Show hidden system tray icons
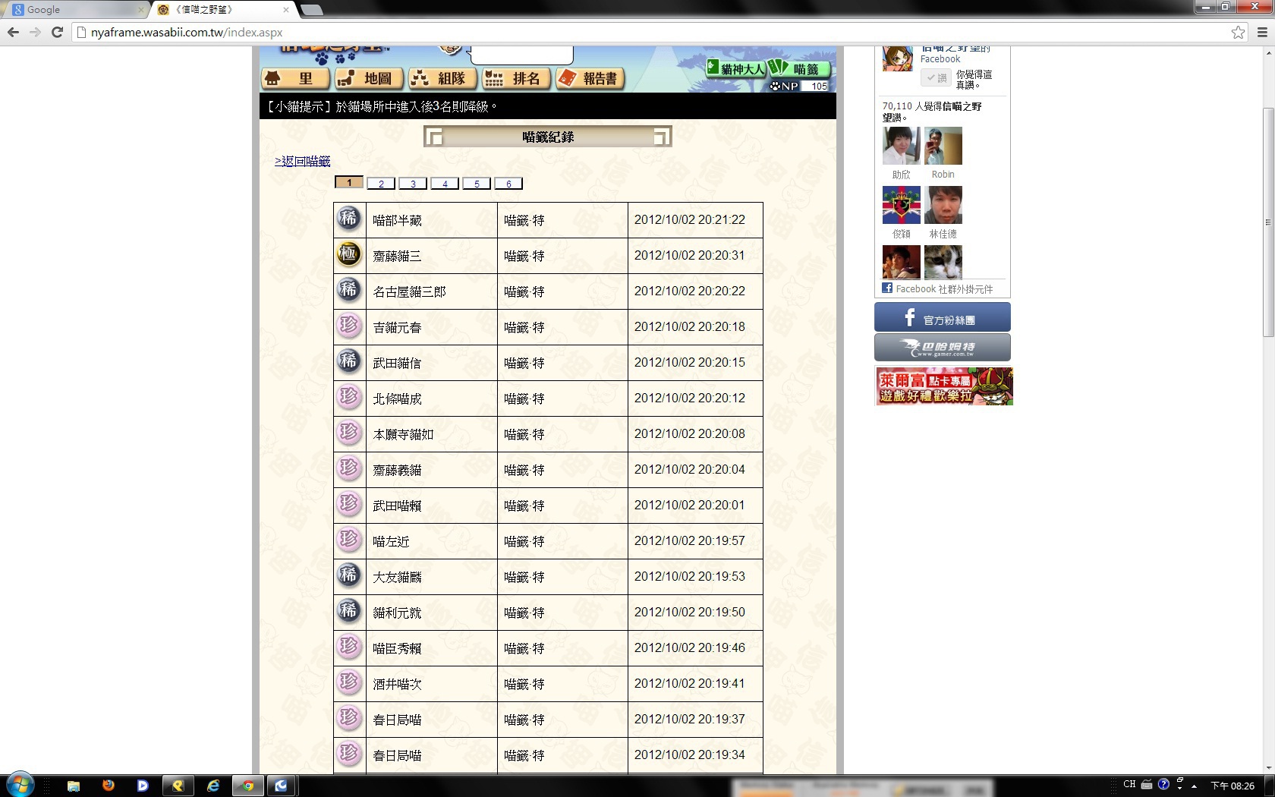 click(x=1194, y=786)
